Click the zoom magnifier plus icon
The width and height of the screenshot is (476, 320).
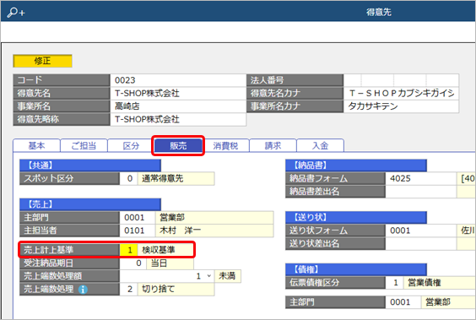point(16,12)
